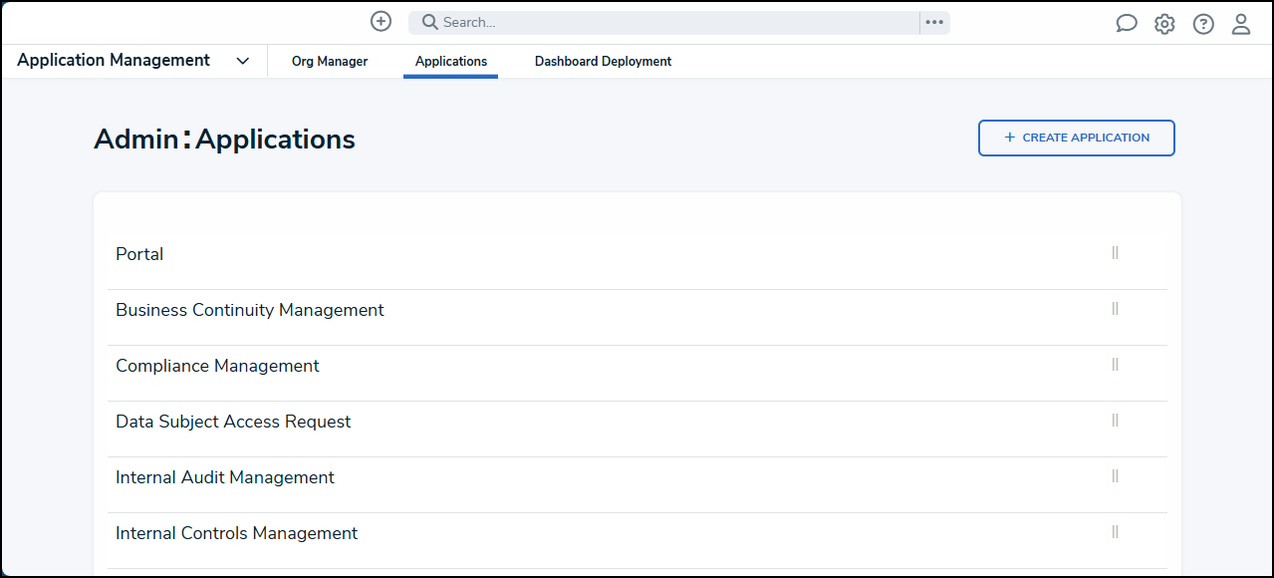Click drag handle for Data Subject Access Request
The width and height of the screenshot is (1274, 578).
click(x=1116, y=421)
